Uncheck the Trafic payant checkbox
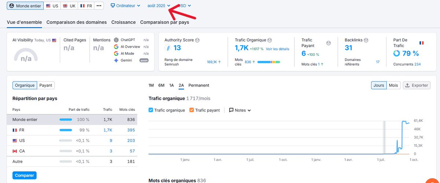 [x=192, y=110]
